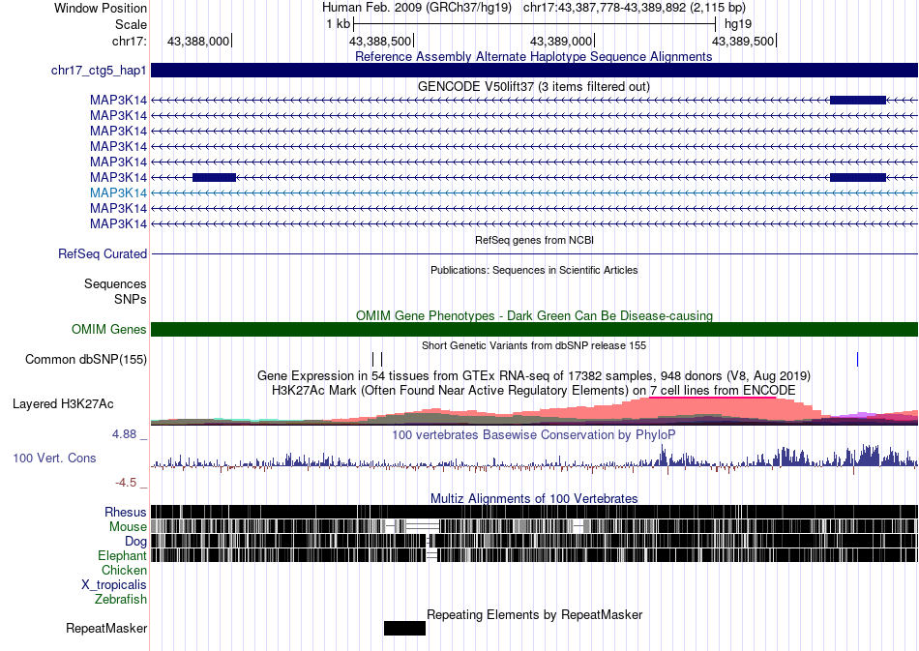
Task: Click the 'Zebrafish' species label
Action: click(121, 600)
